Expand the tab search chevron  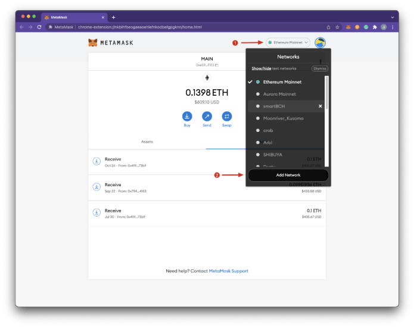393,17
